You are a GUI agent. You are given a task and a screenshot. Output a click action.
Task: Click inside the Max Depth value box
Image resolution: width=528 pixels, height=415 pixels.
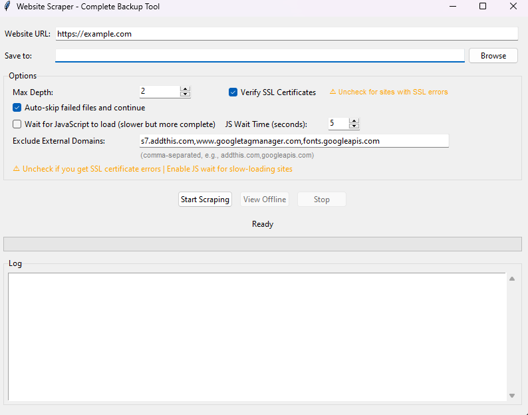pyautogui.click(x=159, y=92)
